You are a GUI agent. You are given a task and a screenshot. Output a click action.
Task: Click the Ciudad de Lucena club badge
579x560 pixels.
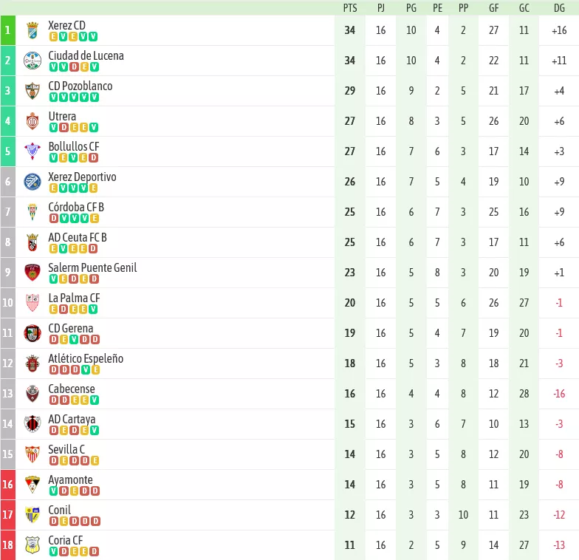point(32,61)
